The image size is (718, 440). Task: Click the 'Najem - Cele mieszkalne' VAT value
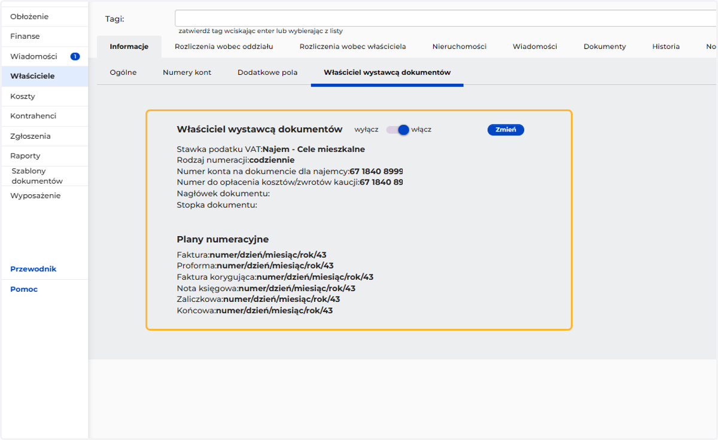click(314, 149)
